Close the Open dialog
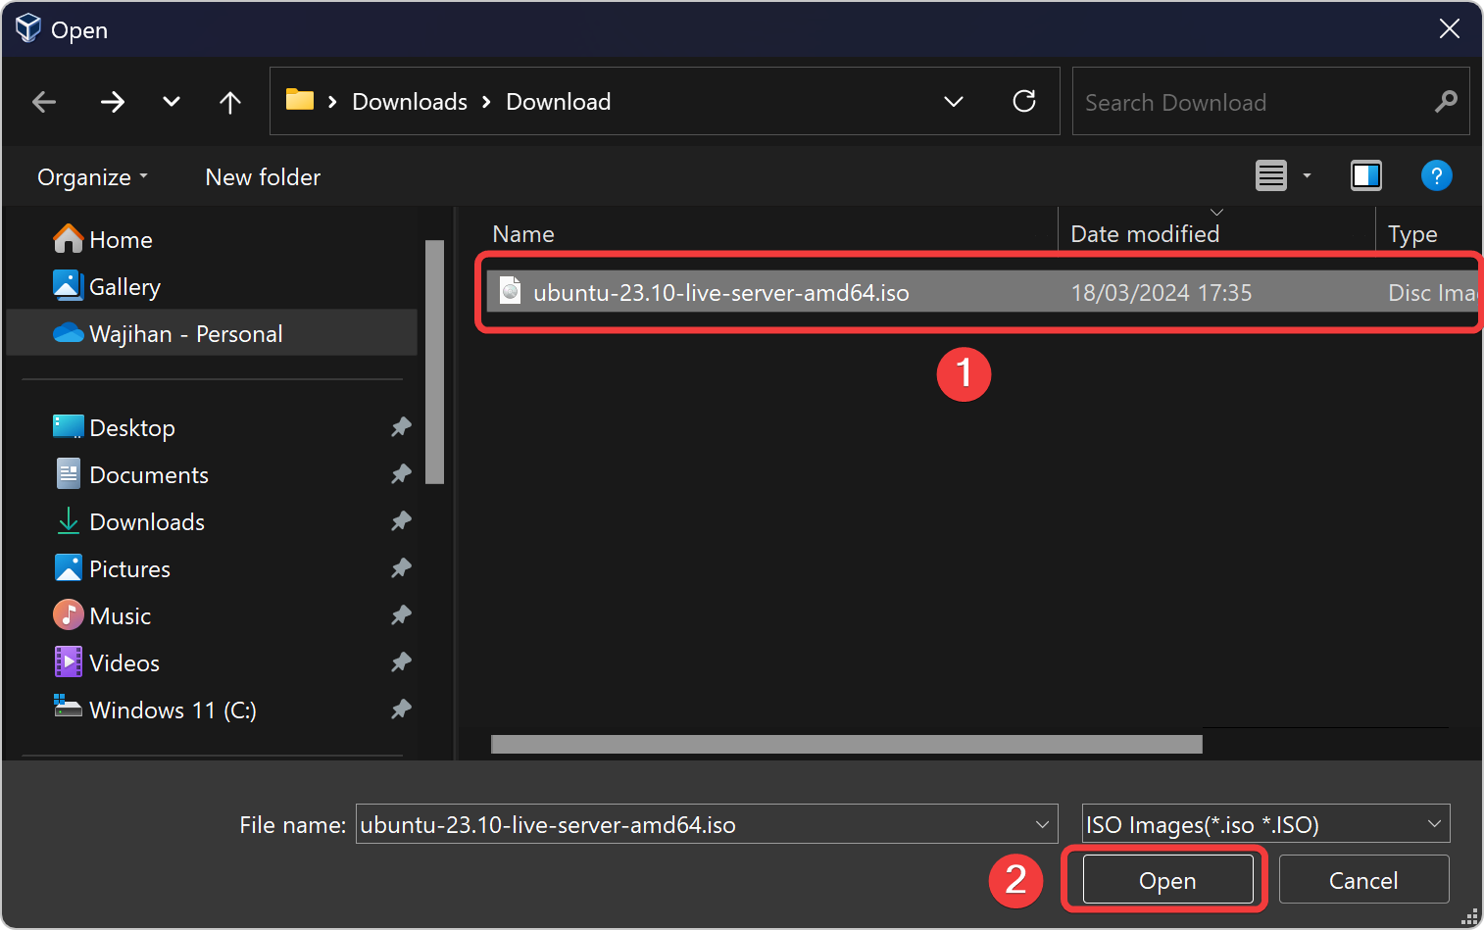 coord(1450,29)
